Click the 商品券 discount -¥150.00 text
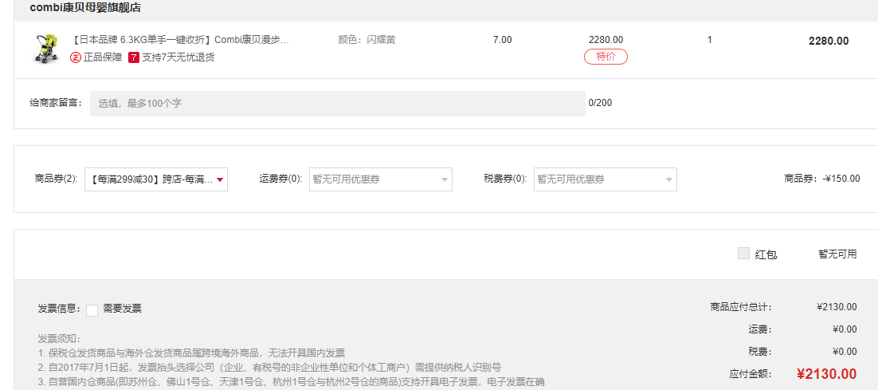Image resolution: width=878 pixels, height=390 pixels. (x=822, y=179)
